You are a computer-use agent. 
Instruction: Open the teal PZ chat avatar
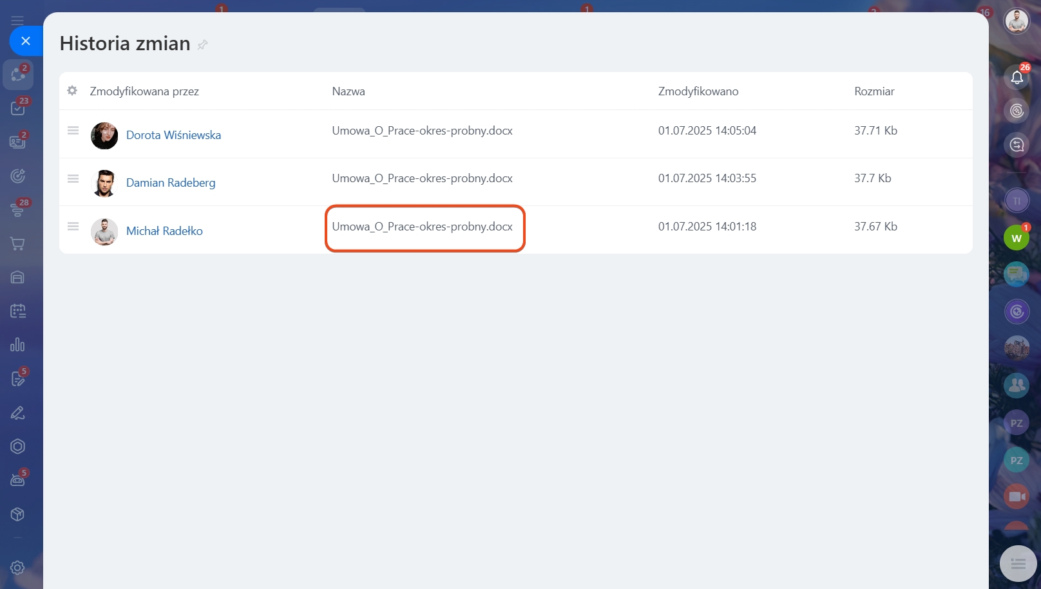pos(1017,460)
